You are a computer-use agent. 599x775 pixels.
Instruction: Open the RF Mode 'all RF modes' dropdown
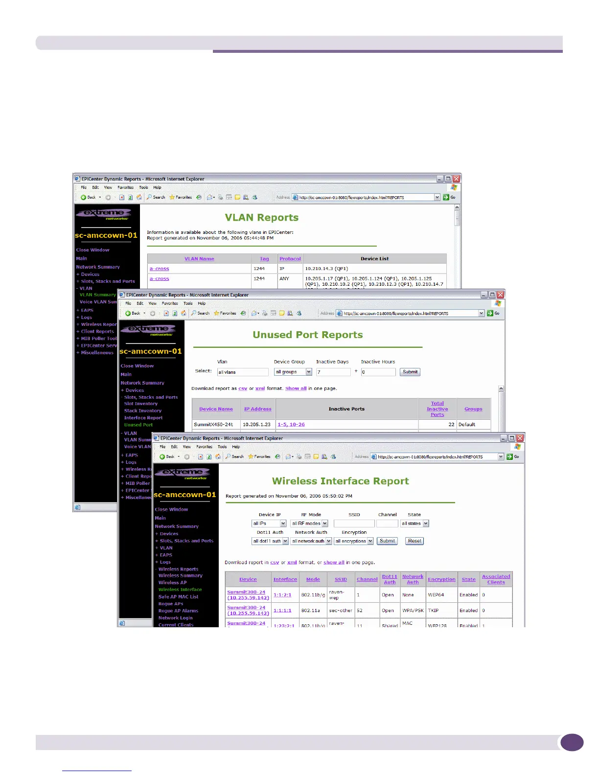324,524
